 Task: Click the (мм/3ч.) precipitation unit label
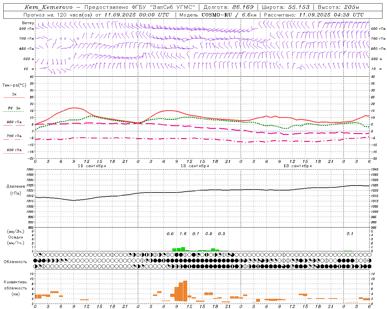coord(16,231)
